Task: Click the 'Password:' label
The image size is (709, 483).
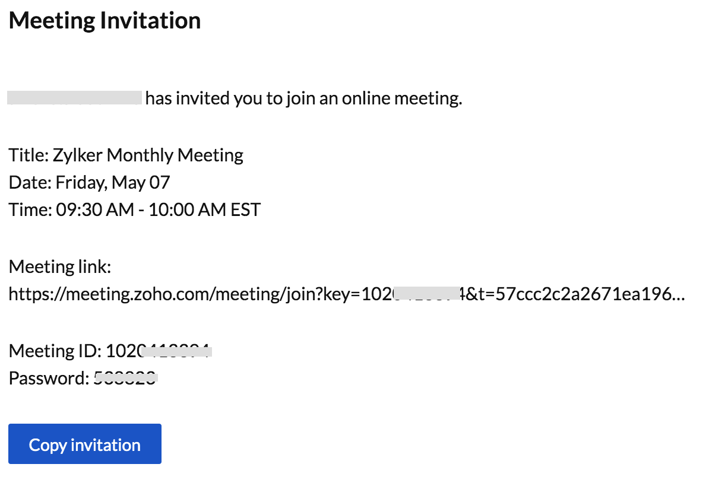Action: 49,378
